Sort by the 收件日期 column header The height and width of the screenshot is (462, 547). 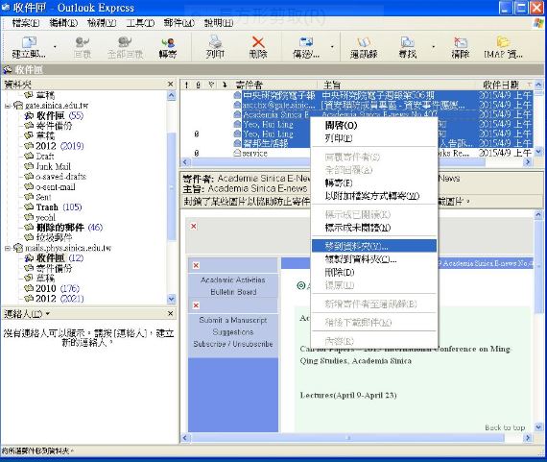[506, 85]
